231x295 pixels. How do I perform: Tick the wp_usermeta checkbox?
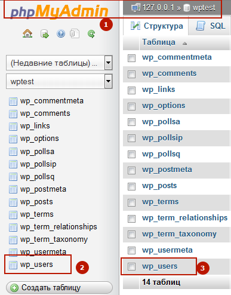point(131,250)
